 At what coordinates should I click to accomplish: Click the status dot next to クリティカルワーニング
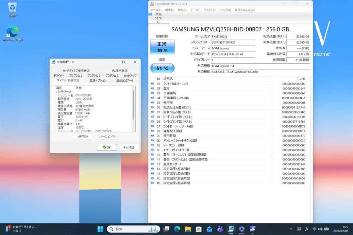pos(152,84)
